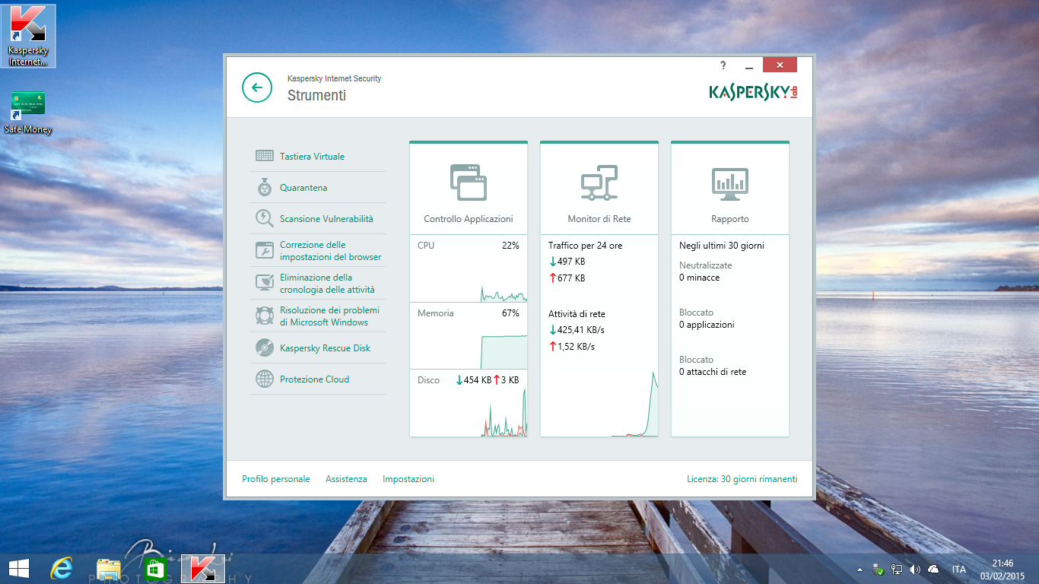
Task: Click the back arrow next to Strumenti
Action: [257, 87]
